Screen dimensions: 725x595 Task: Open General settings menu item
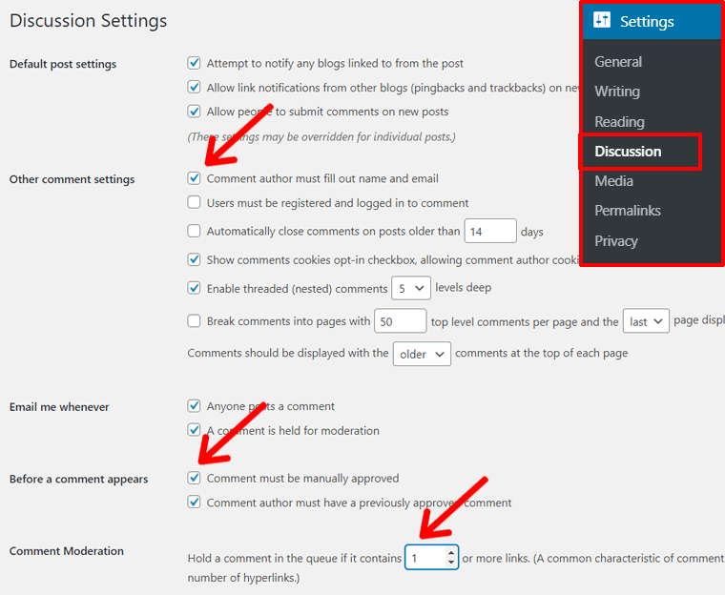[618, 62]
